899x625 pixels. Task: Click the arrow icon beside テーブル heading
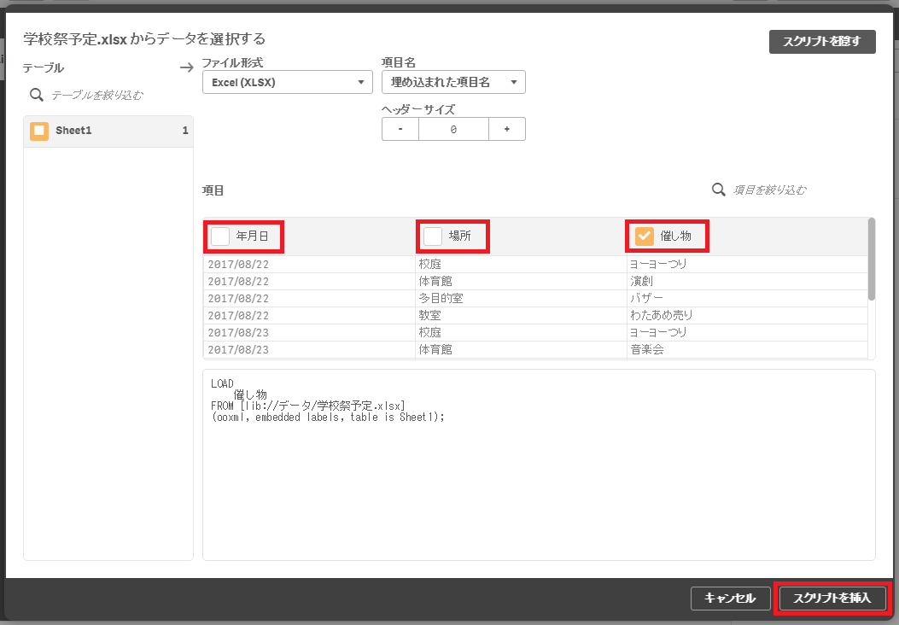[186, 67]
